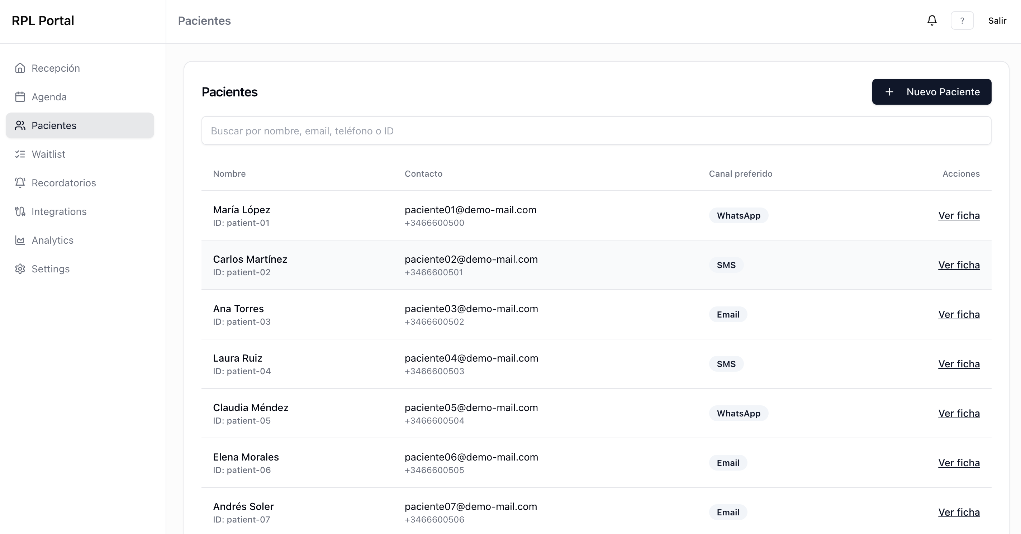This screenshot has width=1021, height=534.
Task: Open the Analytics page
Action: point(80,240)
